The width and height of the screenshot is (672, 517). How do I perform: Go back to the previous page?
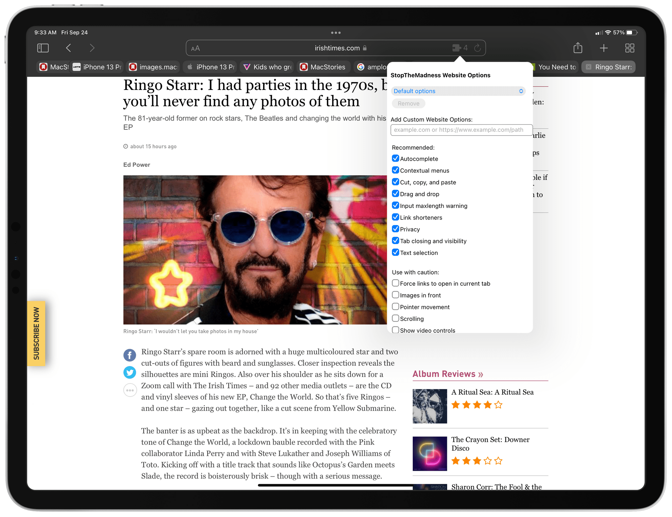[68, 48]
